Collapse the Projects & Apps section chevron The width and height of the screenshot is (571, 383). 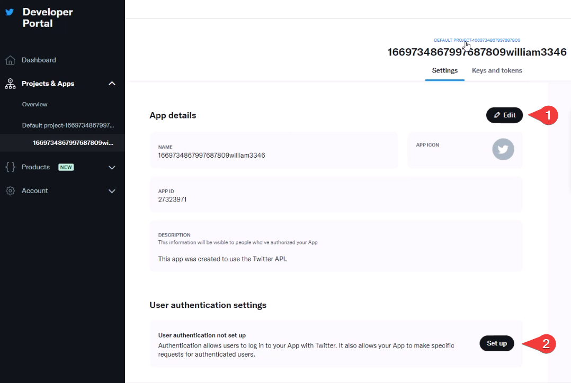(x=112, y=84)
